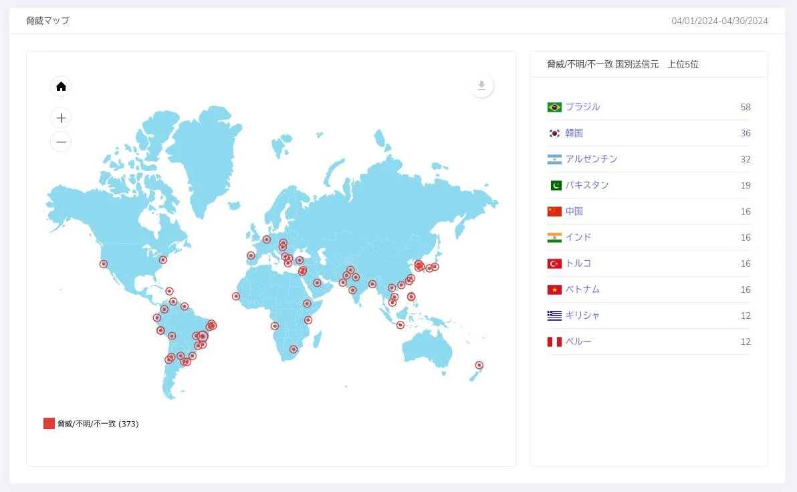The height and width of the screenshot is (492, 797).
Task: Reset map view with home button
Action: point(61,86)
